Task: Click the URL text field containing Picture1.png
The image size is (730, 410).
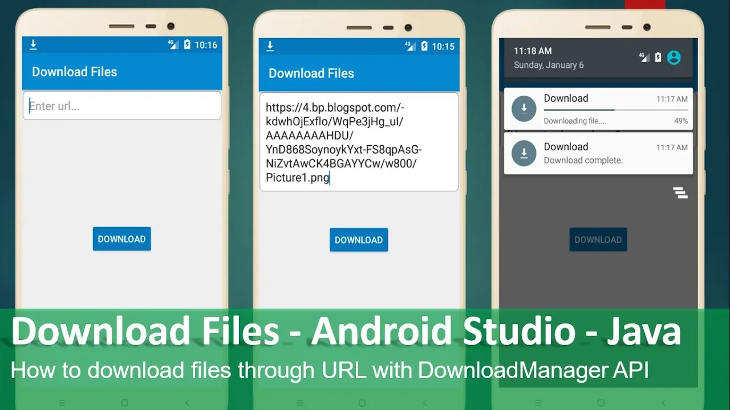Action: (359, 142)
